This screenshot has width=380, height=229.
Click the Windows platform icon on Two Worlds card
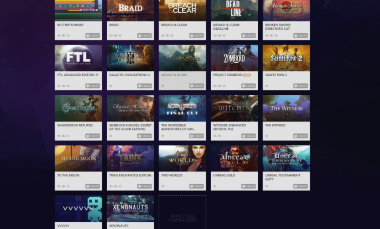[163, 186]
